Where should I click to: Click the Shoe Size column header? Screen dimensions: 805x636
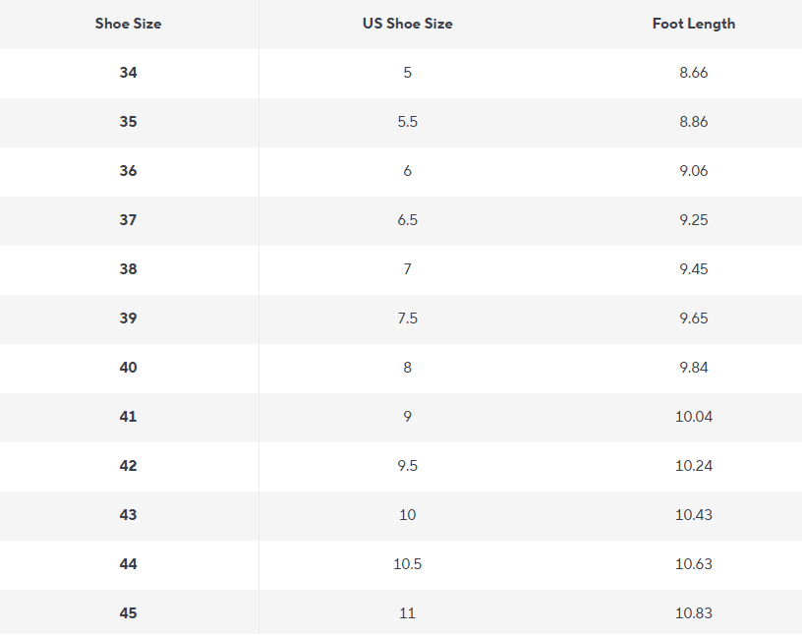pos(129,24)
